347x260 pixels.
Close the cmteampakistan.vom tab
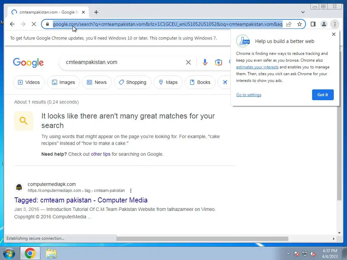point(83,12)
